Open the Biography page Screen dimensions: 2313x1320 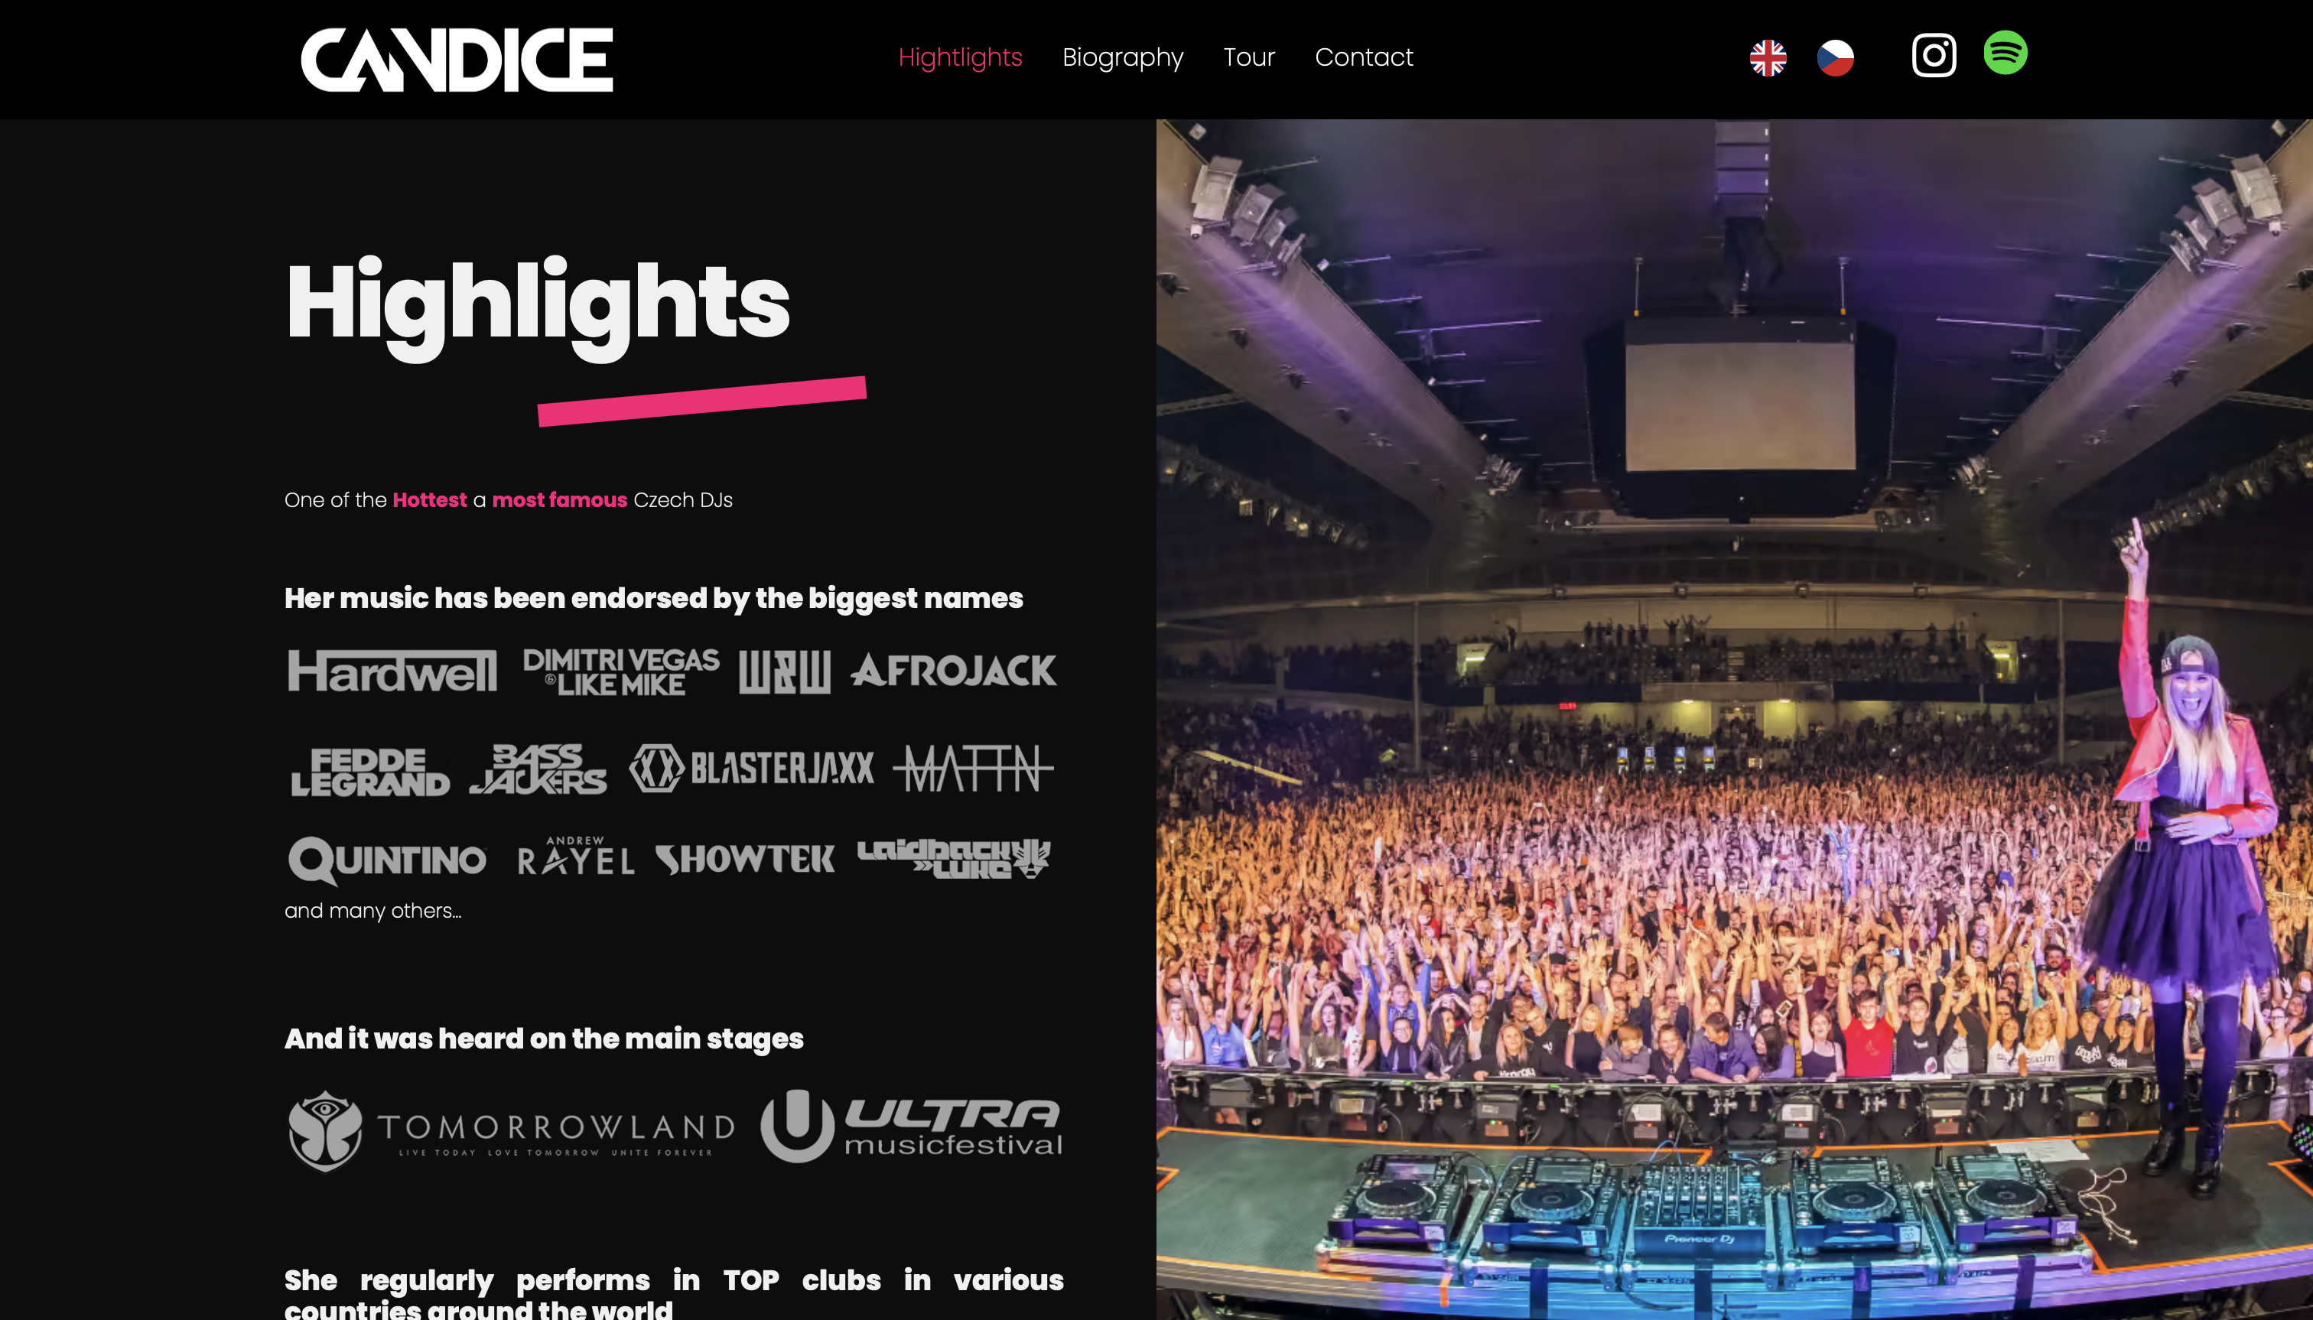point(1123,57)
